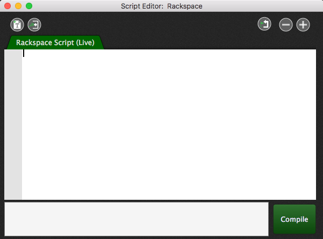
Task: Click the grey line number gutter
Action: tap(13, 125)
